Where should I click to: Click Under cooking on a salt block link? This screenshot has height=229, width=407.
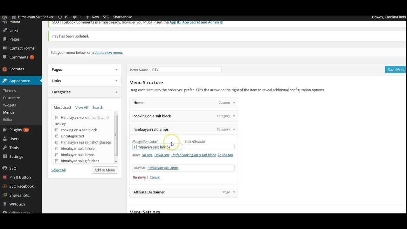(x=194, y=155)
